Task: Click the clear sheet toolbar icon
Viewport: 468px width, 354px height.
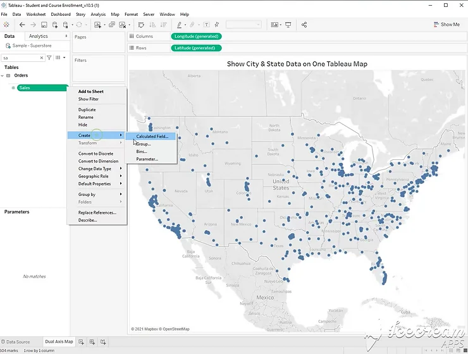Action: [122, 25]
